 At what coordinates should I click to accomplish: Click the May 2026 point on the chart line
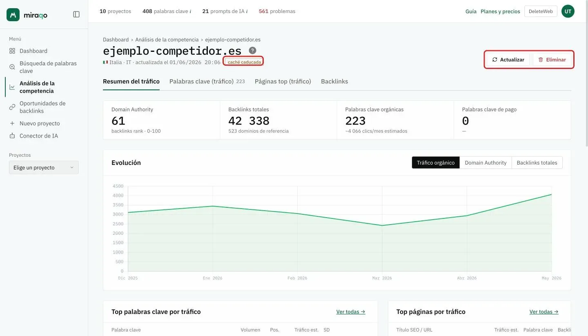point(551,194)
